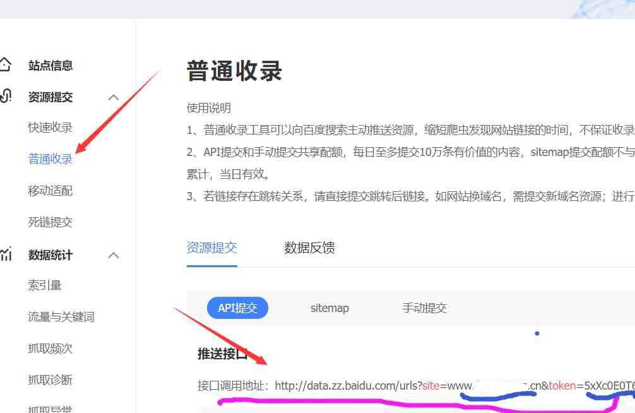The width and height of the screenshot is (635, 413).
Task: Switch to the 资源提交 tab
Action: (x=212, y=248)
